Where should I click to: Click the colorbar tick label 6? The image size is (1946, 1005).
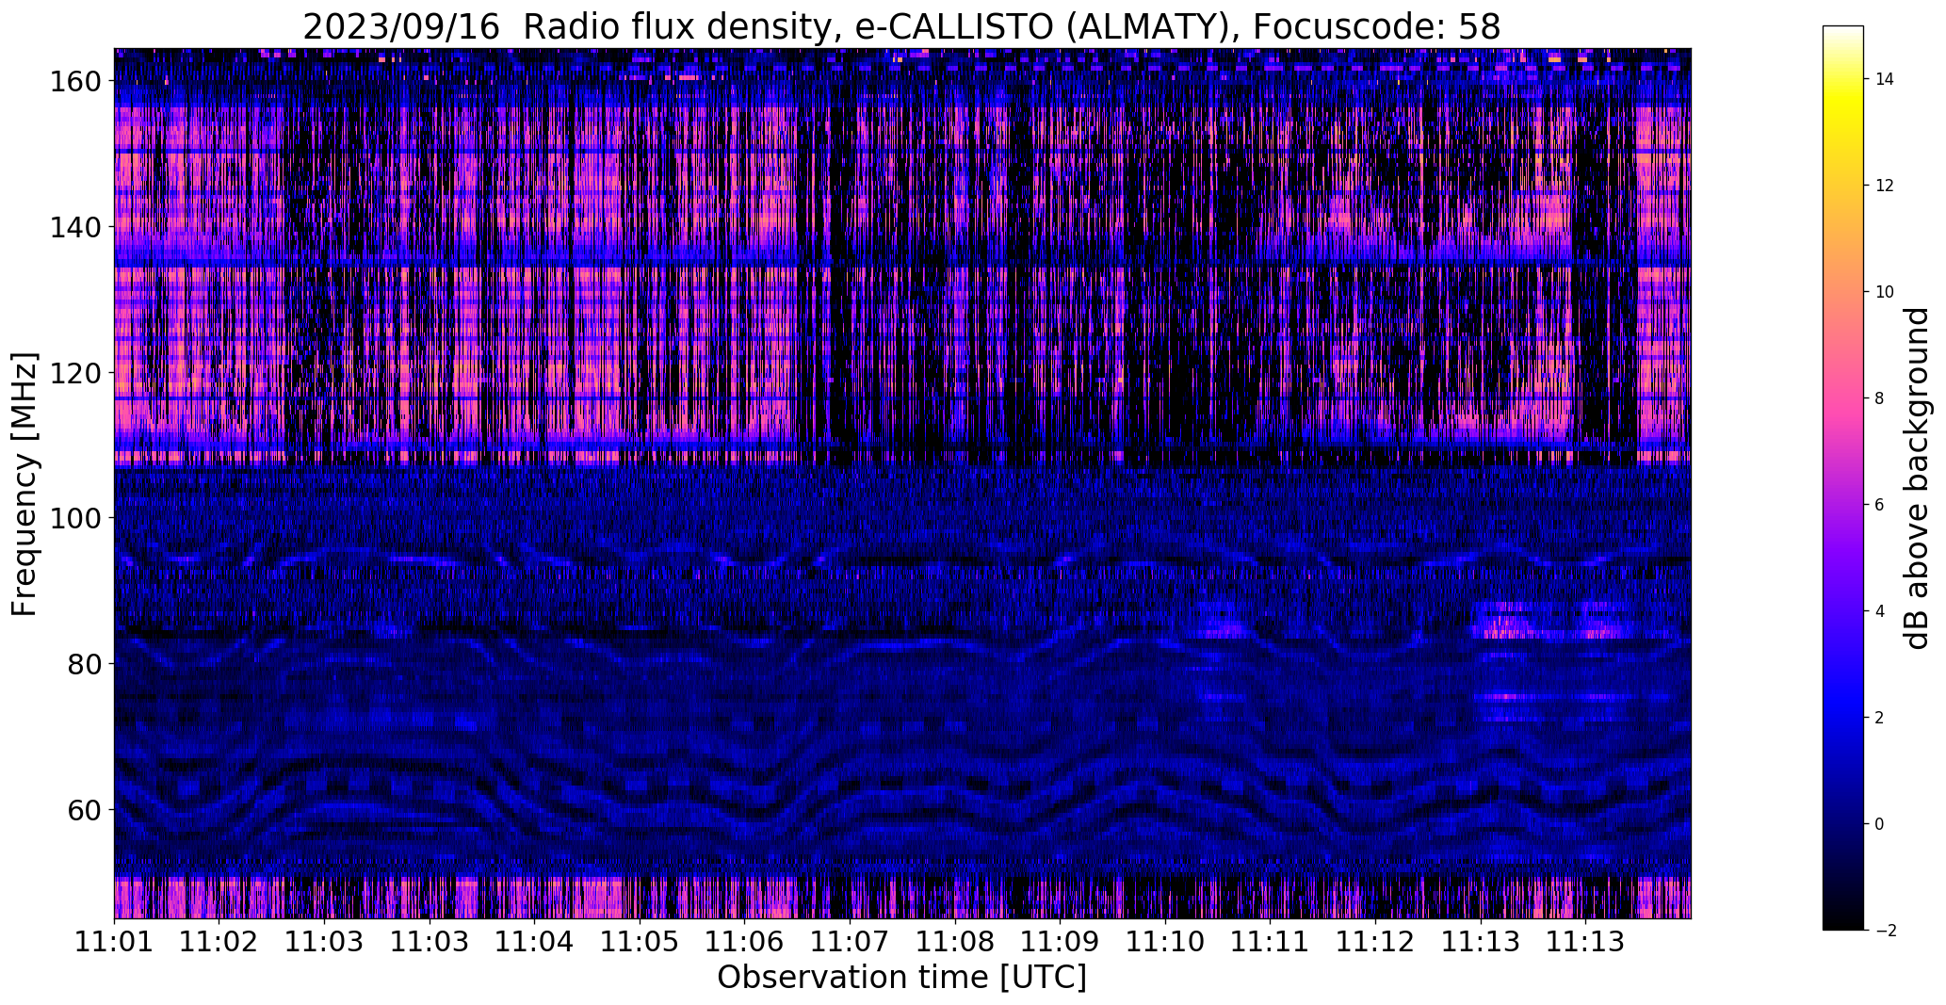click(x=1879, y=505)
